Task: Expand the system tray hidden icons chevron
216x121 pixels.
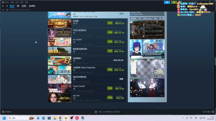Action: (x=183, y=118)
